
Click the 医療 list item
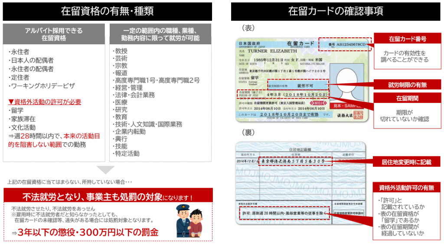[x=120, y=102]
